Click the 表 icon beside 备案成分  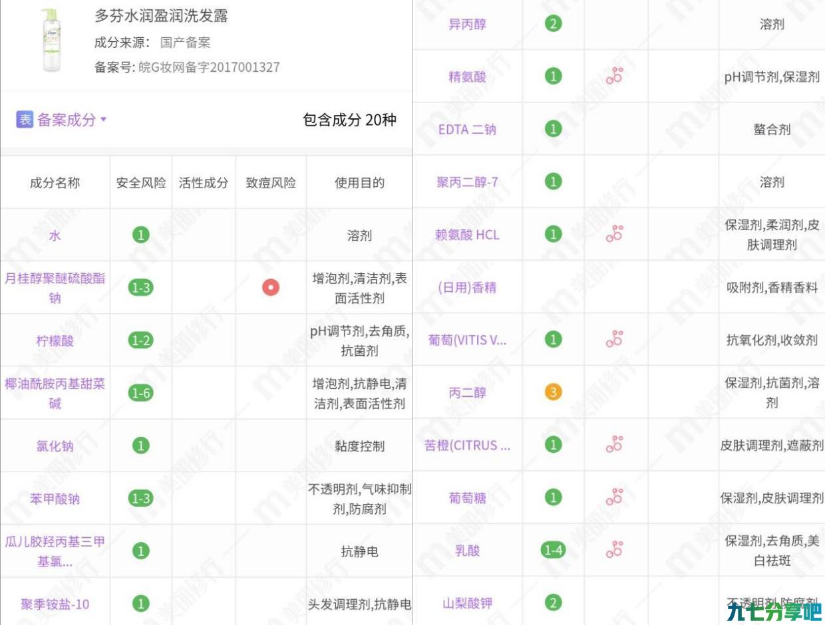click(x=25, y=120)
